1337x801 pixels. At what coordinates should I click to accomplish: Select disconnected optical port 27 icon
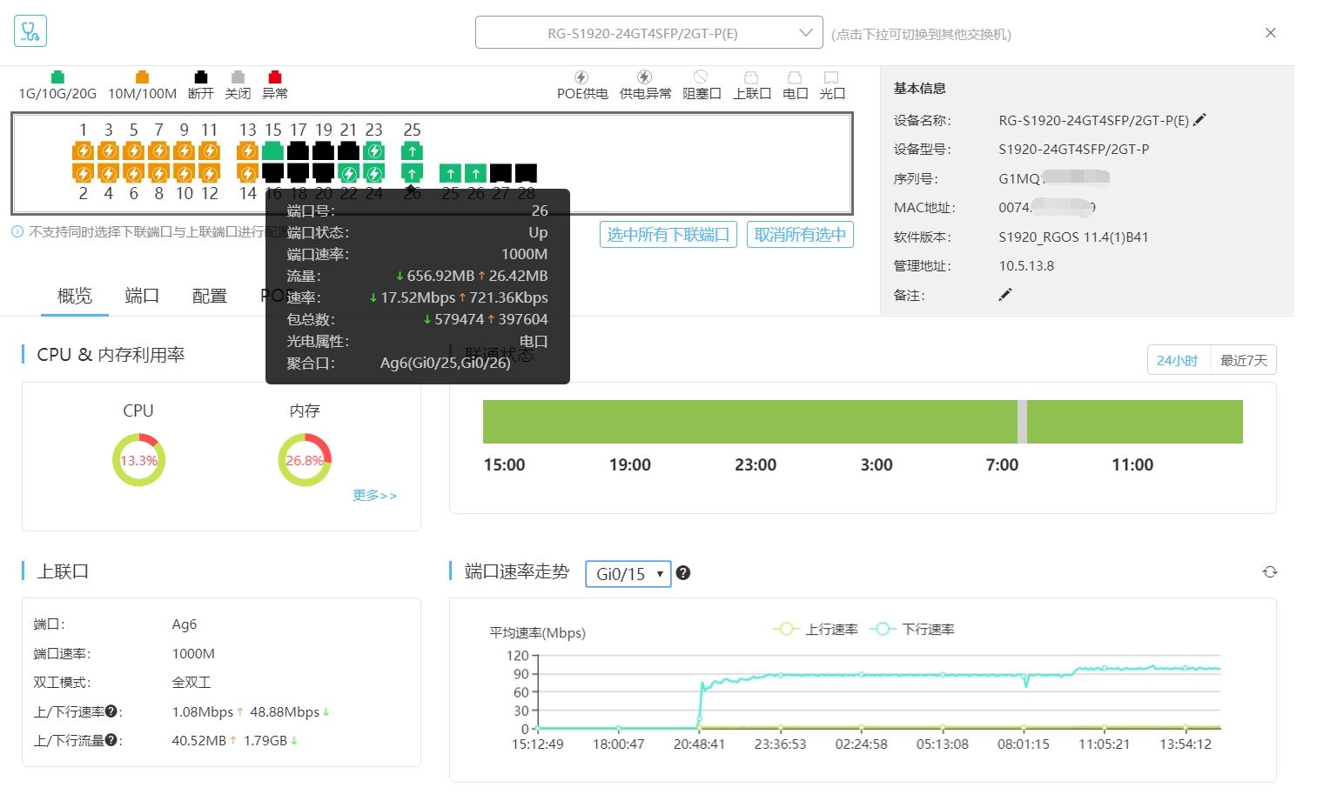click(501, 173)
